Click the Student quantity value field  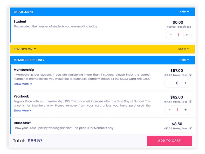(x=179, y=35)
